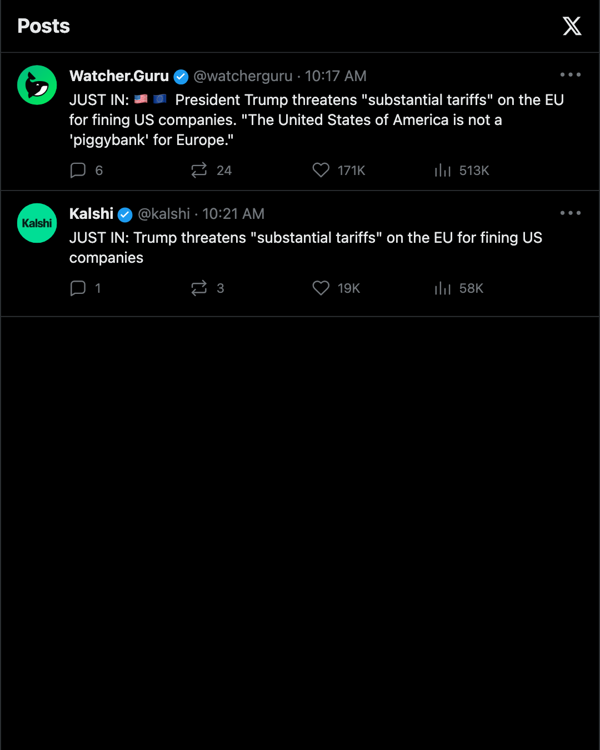Open the 10:17 AM timestamp link

click(x=336, y=76)
